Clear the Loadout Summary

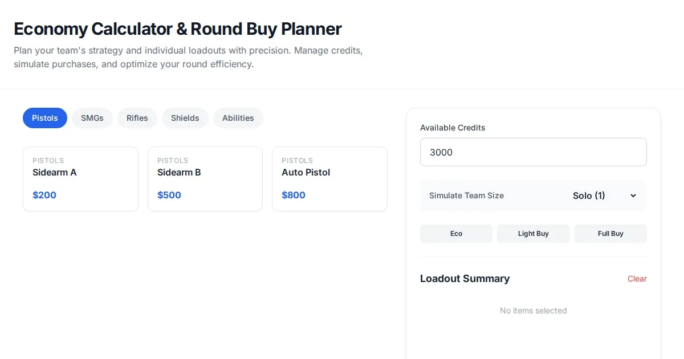tap(637, 279)
